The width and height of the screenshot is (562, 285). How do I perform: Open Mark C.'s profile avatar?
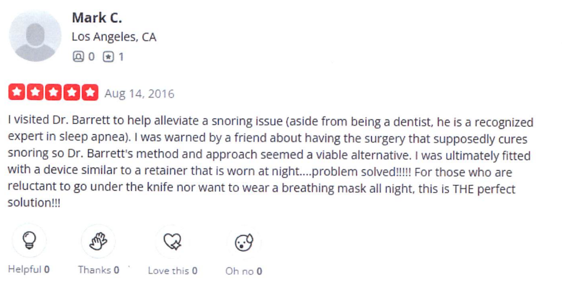click(x=35, y=35)
